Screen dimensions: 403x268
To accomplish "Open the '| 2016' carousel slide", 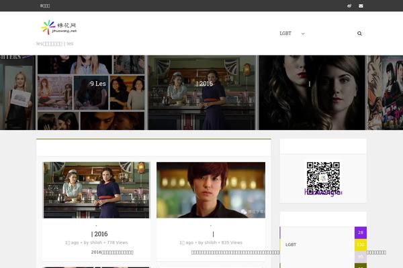I will tap(202, 92).
